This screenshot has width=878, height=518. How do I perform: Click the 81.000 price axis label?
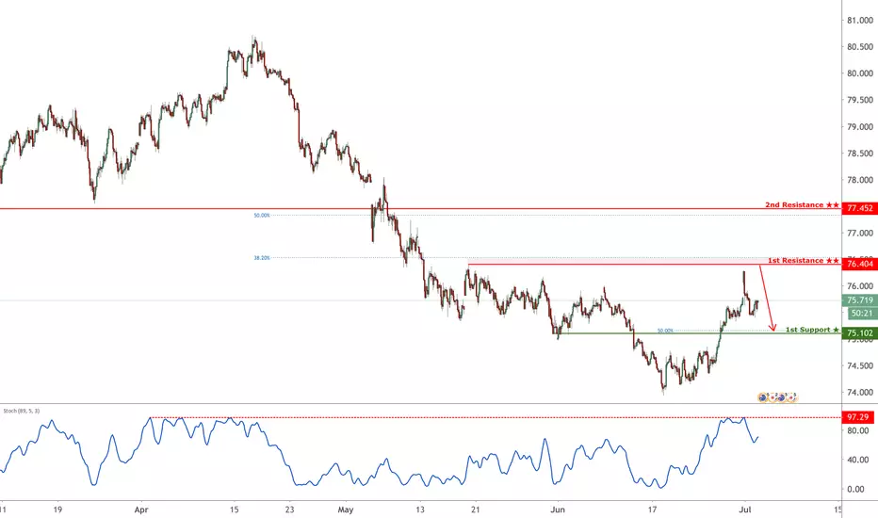point(859,20)
